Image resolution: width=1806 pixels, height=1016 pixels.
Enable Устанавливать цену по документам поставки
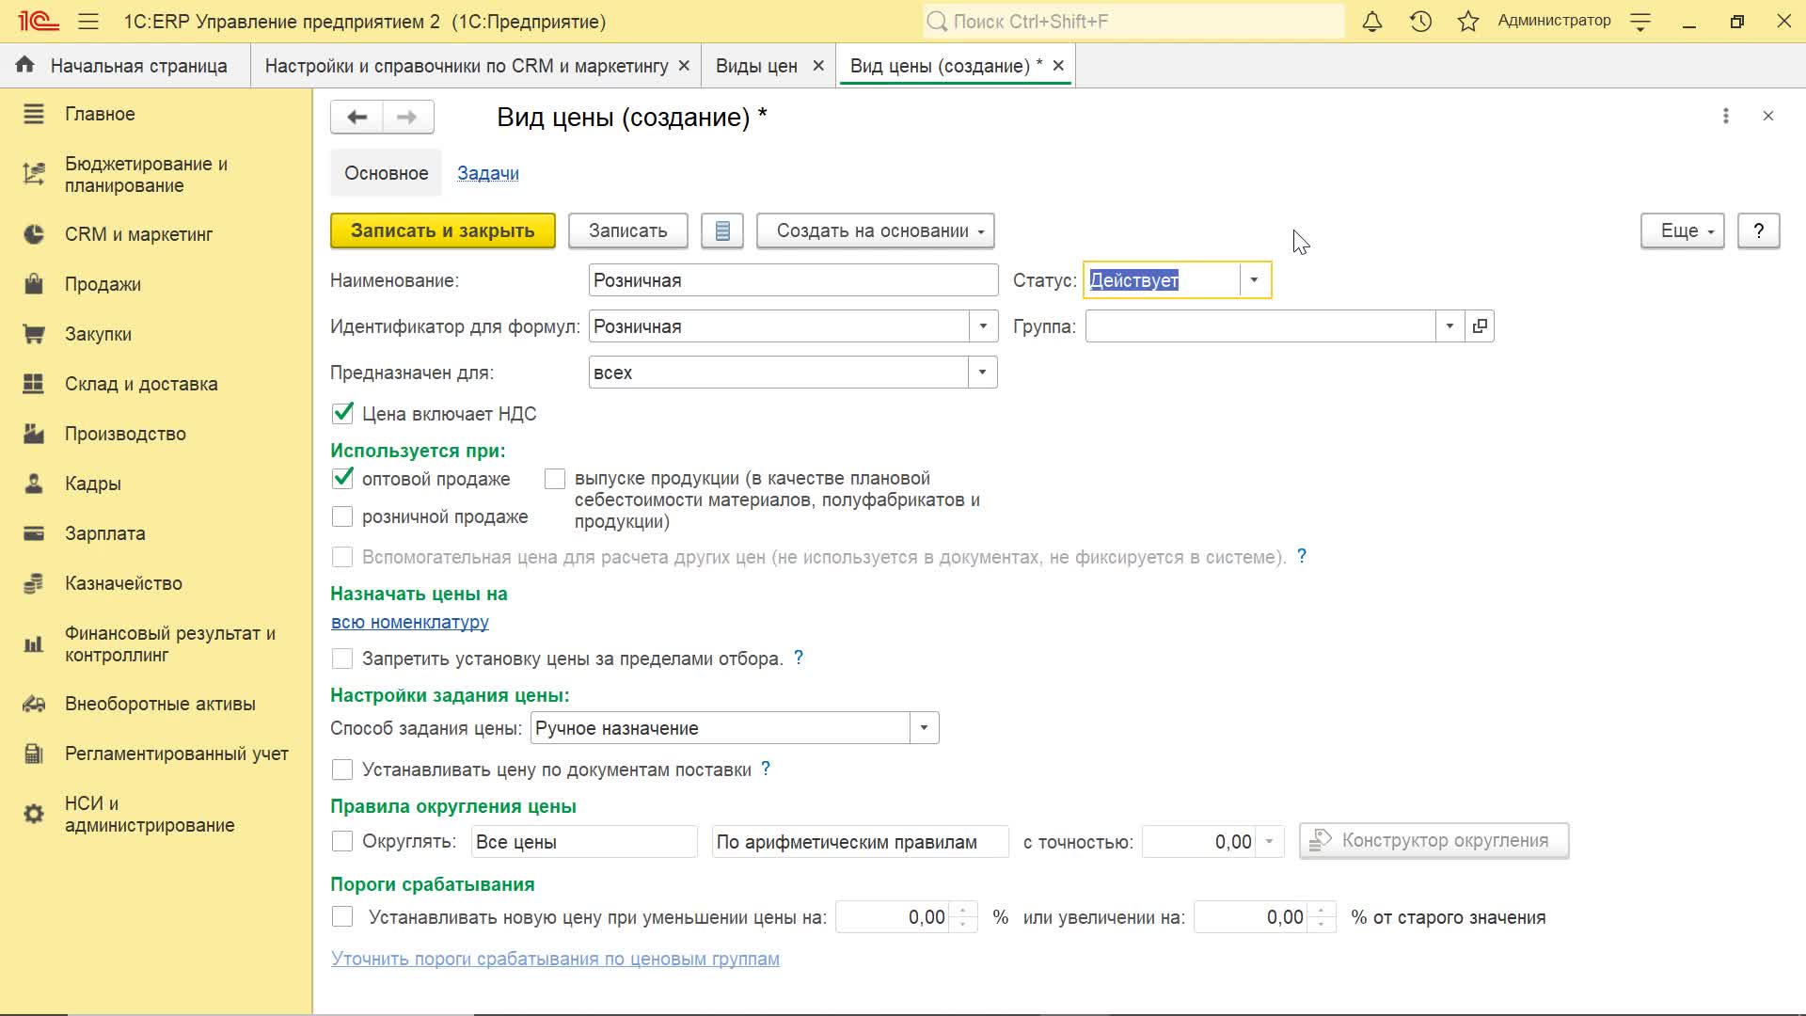(342, 770)
